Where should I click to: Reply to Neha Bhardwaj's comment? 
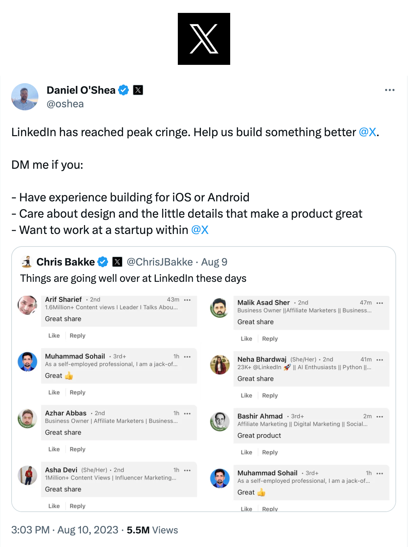(x=270, y=396)
